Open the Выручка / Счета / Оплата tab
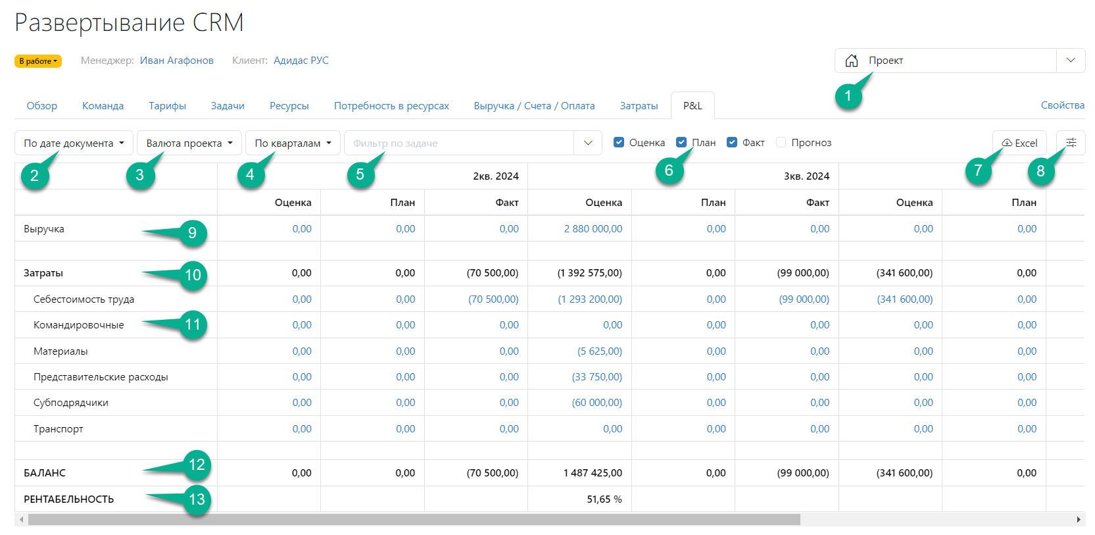Viewport: 1095px width, 535px height. (x=534, y=105)
